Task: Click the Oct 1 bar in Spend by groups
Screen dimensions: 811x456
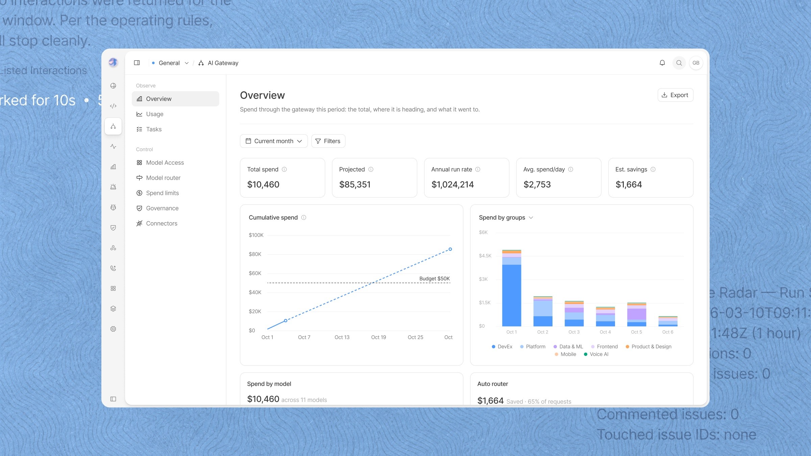Action: pyautogui.click(x=512, y=288)
